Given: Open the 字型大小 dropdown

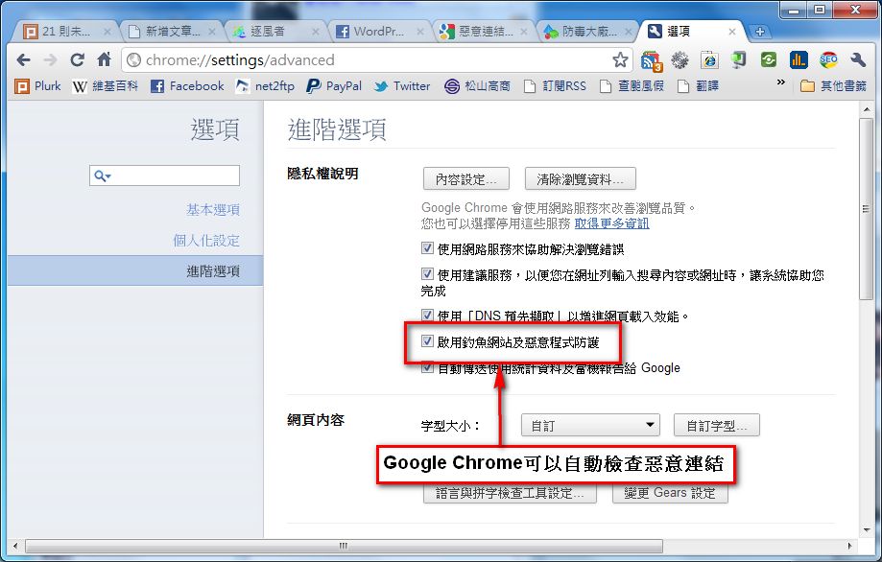Looking at the screenshot, I should (x=590, y=425).
